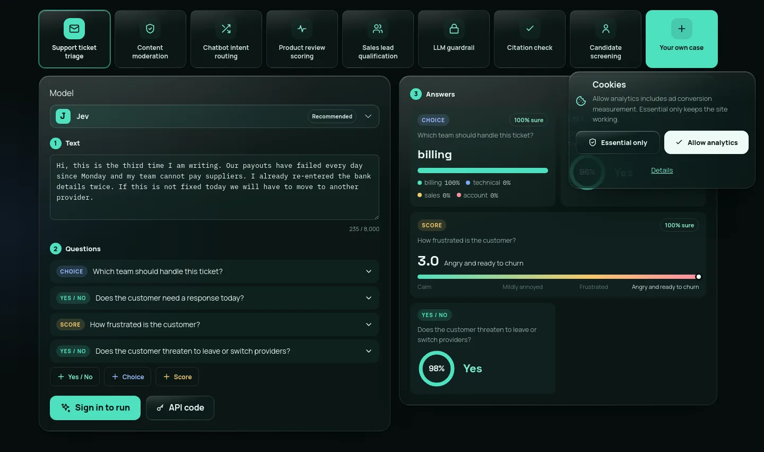The height and width of the screenshot is (452, 764).
Task: Click the 98% confidence ring beside the Yes answer
Action: coord(437,369)
